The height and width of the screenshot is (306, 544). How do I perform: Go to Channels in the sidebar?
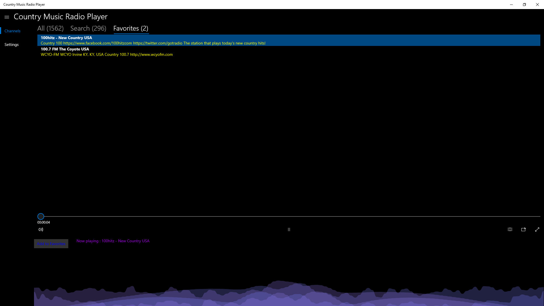click(x=12, y=31)
